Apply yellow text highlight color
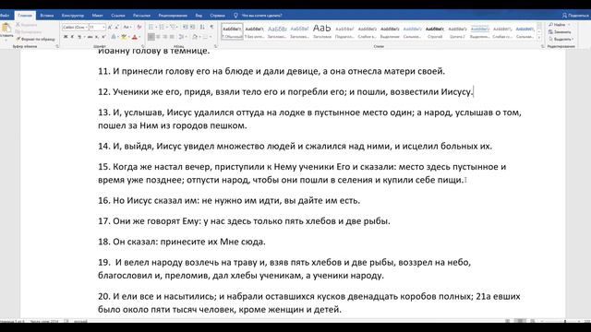The width and height of the screenshot is (591, 332). [123, 37]
